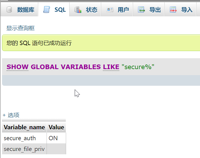Sort by Value column header
The height and width of the screenshot is (158, 200).
pos(56,127)
